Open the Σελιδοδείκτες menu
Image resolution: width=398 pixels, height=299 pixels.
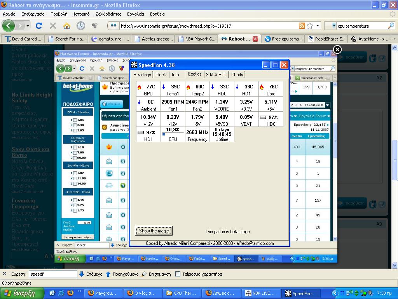108,14
